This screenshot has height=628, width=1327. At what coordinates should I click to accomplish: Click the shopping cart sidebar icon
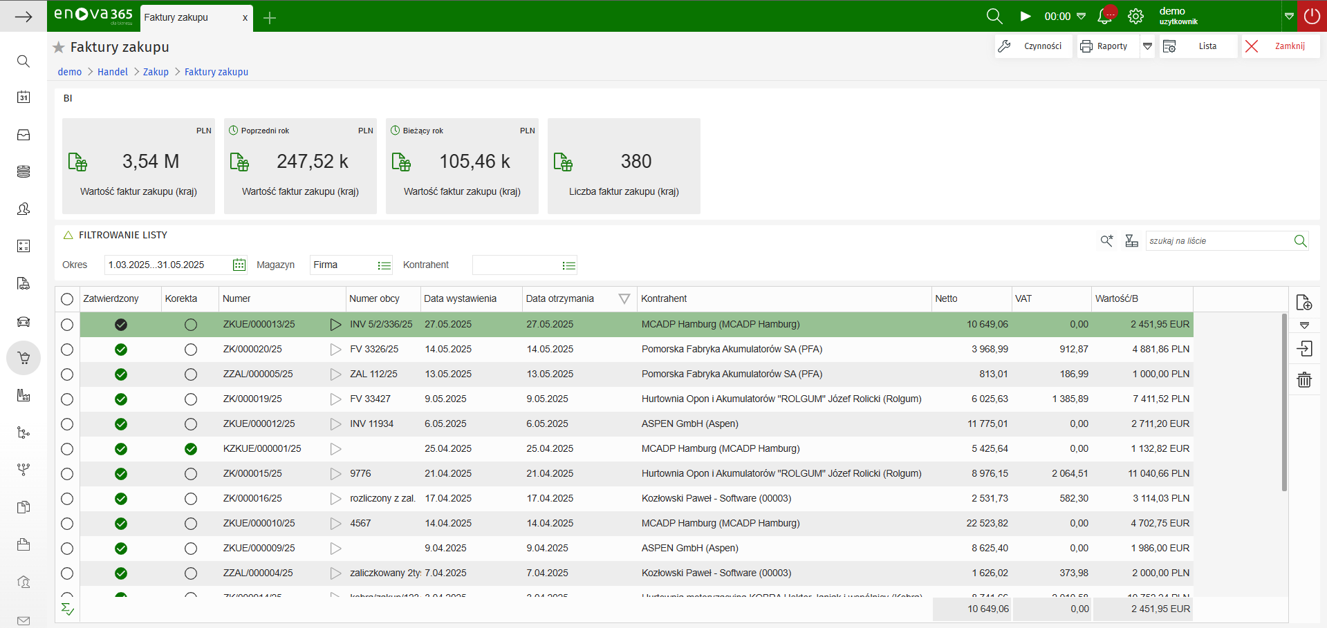[24, 358]
